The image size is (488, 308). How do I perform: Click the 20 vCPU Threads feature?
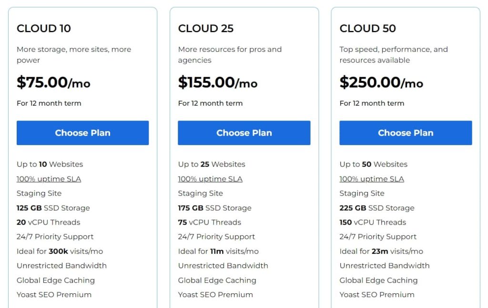coord(48,222)
